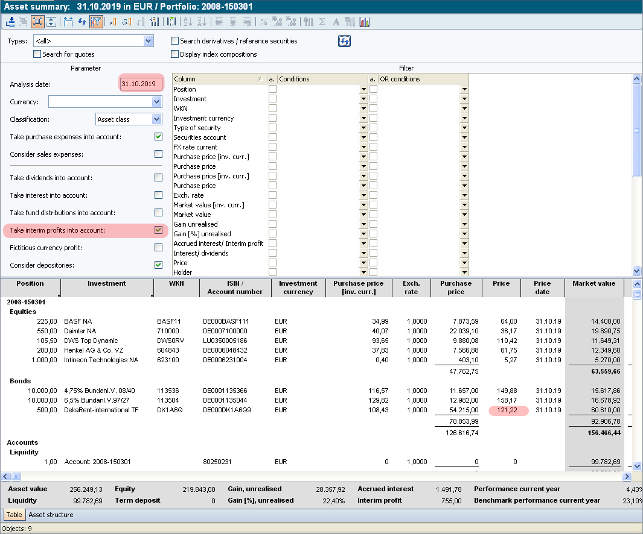Select the Table tab

(14, 515)
